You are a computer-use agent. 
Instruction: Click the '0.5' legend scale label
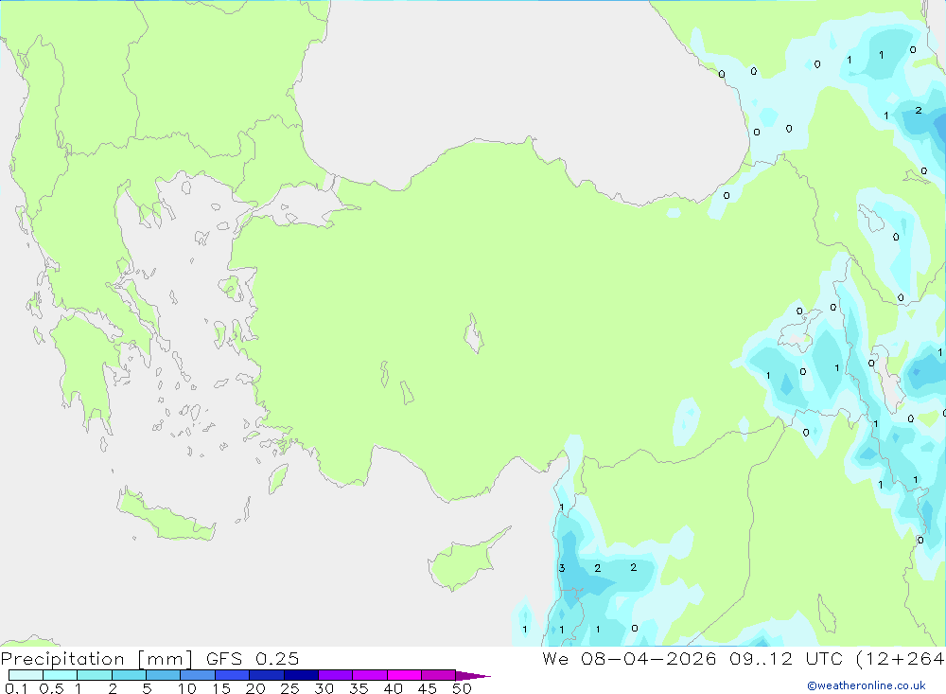pyautogui.click(x=51, y=688)
